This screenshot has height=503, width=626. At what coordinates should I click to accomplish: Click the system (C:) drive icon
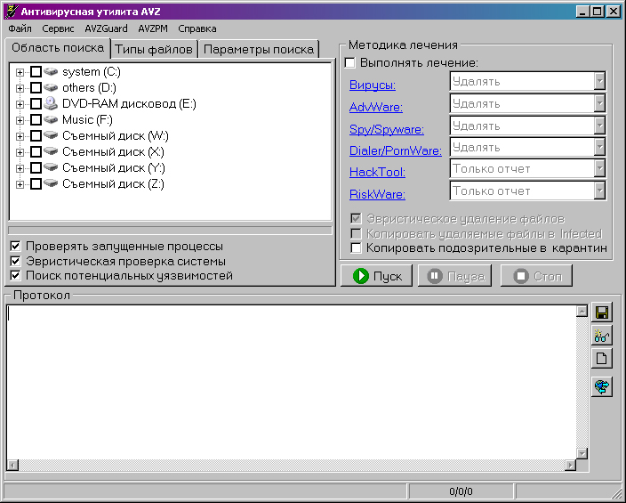[51, 71]
